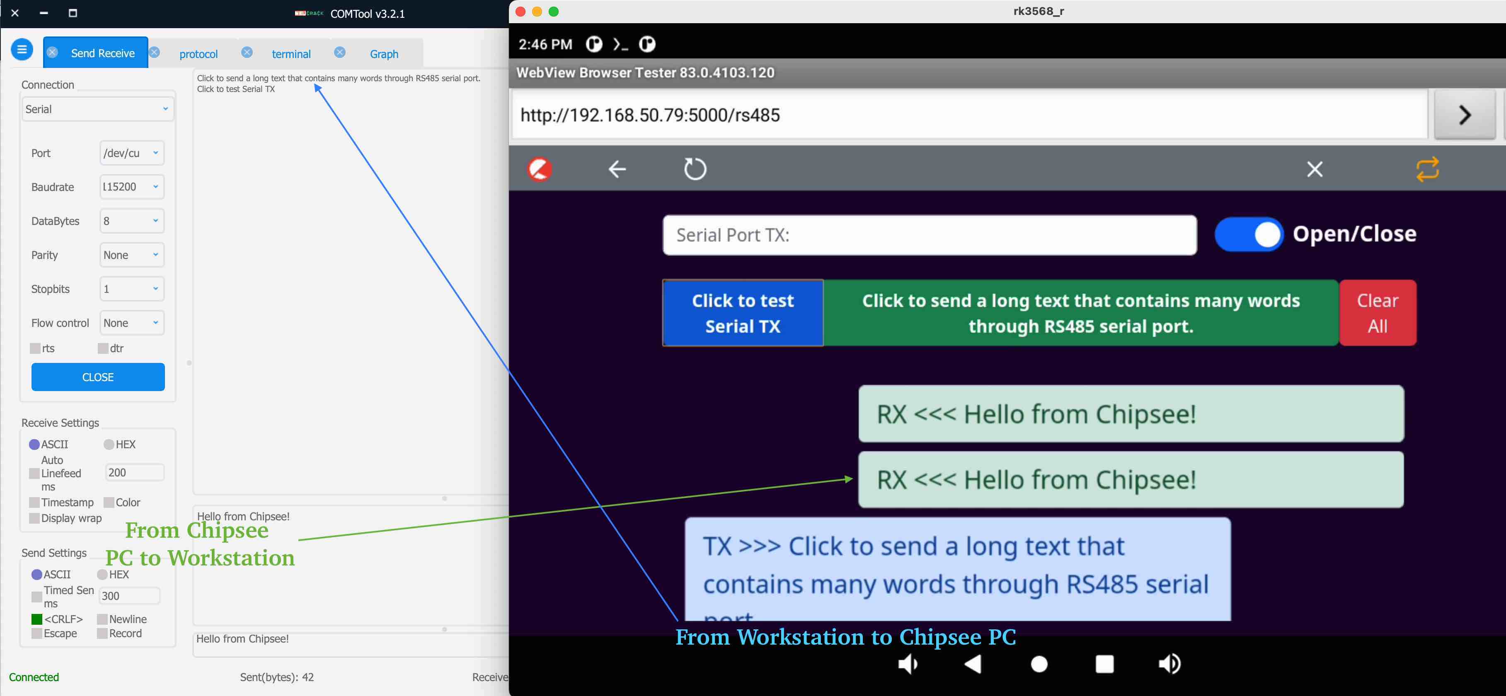This screenshot has height=696, width=1506.
Task: Open the Flow control dropdown
Action: (131, 323)
